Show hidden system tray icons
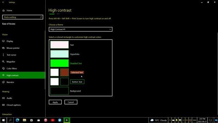Viewport: 218px width, 123px height. coord(170,120)
